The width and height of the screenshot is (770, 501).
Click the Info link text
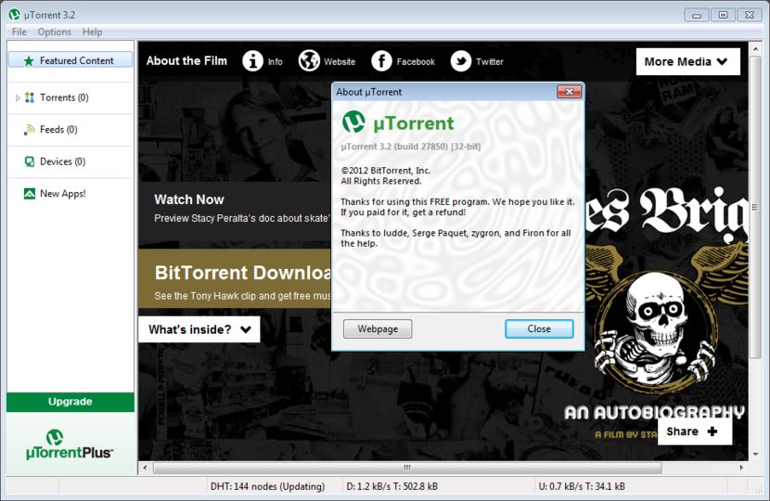275,62
